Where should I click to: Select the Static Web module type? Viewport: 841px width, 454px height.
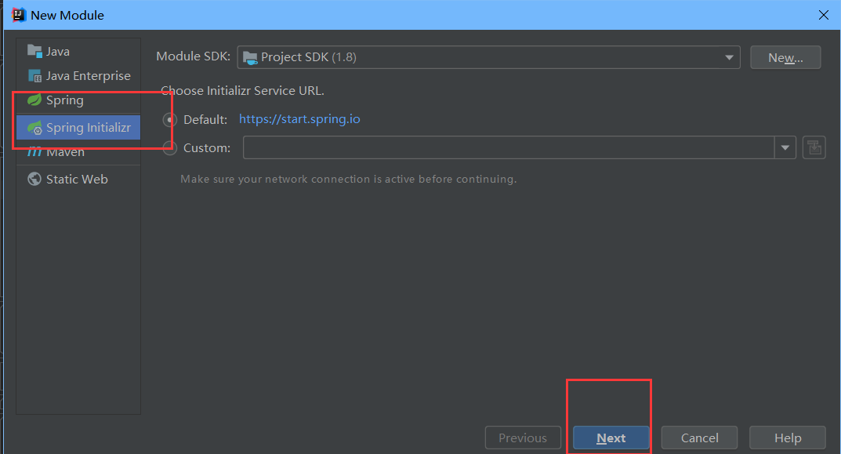click(78, 180)
